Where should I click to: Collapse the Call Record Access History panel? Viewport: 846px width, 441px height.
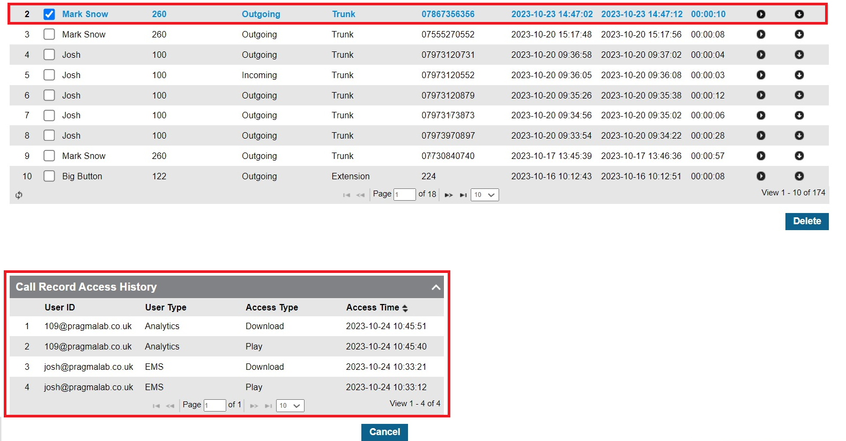[436, 287]
